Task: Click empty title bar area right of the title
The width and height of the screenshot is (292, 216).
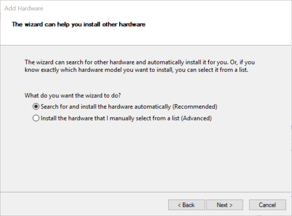Action: pos(169,8)
